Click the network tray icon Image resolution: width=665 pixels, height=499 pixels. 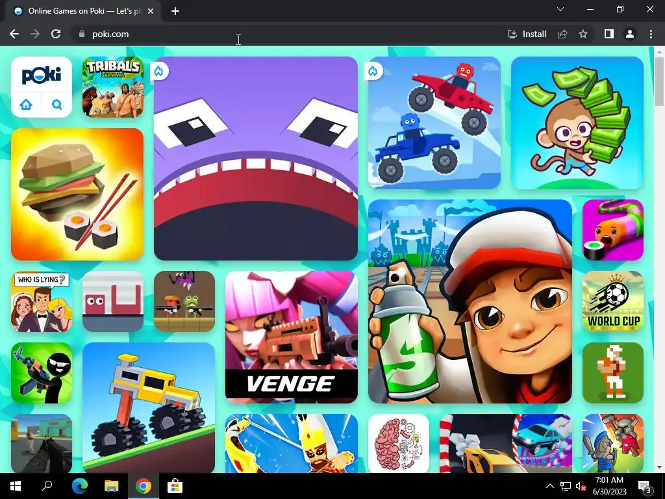tap(565, 486)
